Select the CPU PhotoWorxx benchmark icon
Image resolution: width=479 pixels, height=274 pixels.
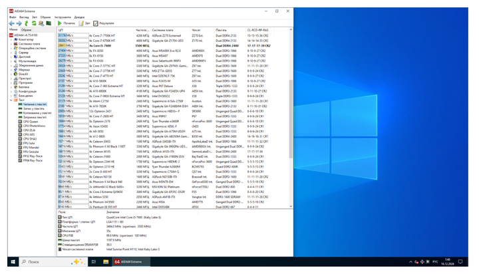[x=20, y=126]
